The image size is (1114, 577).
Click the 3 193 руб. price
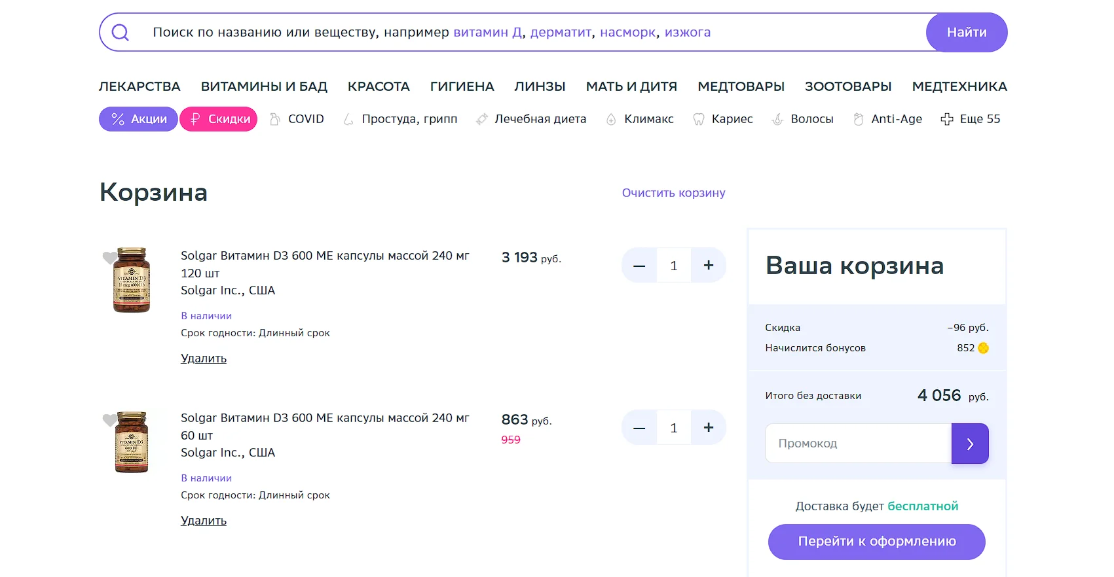click(x=531, y=258)
